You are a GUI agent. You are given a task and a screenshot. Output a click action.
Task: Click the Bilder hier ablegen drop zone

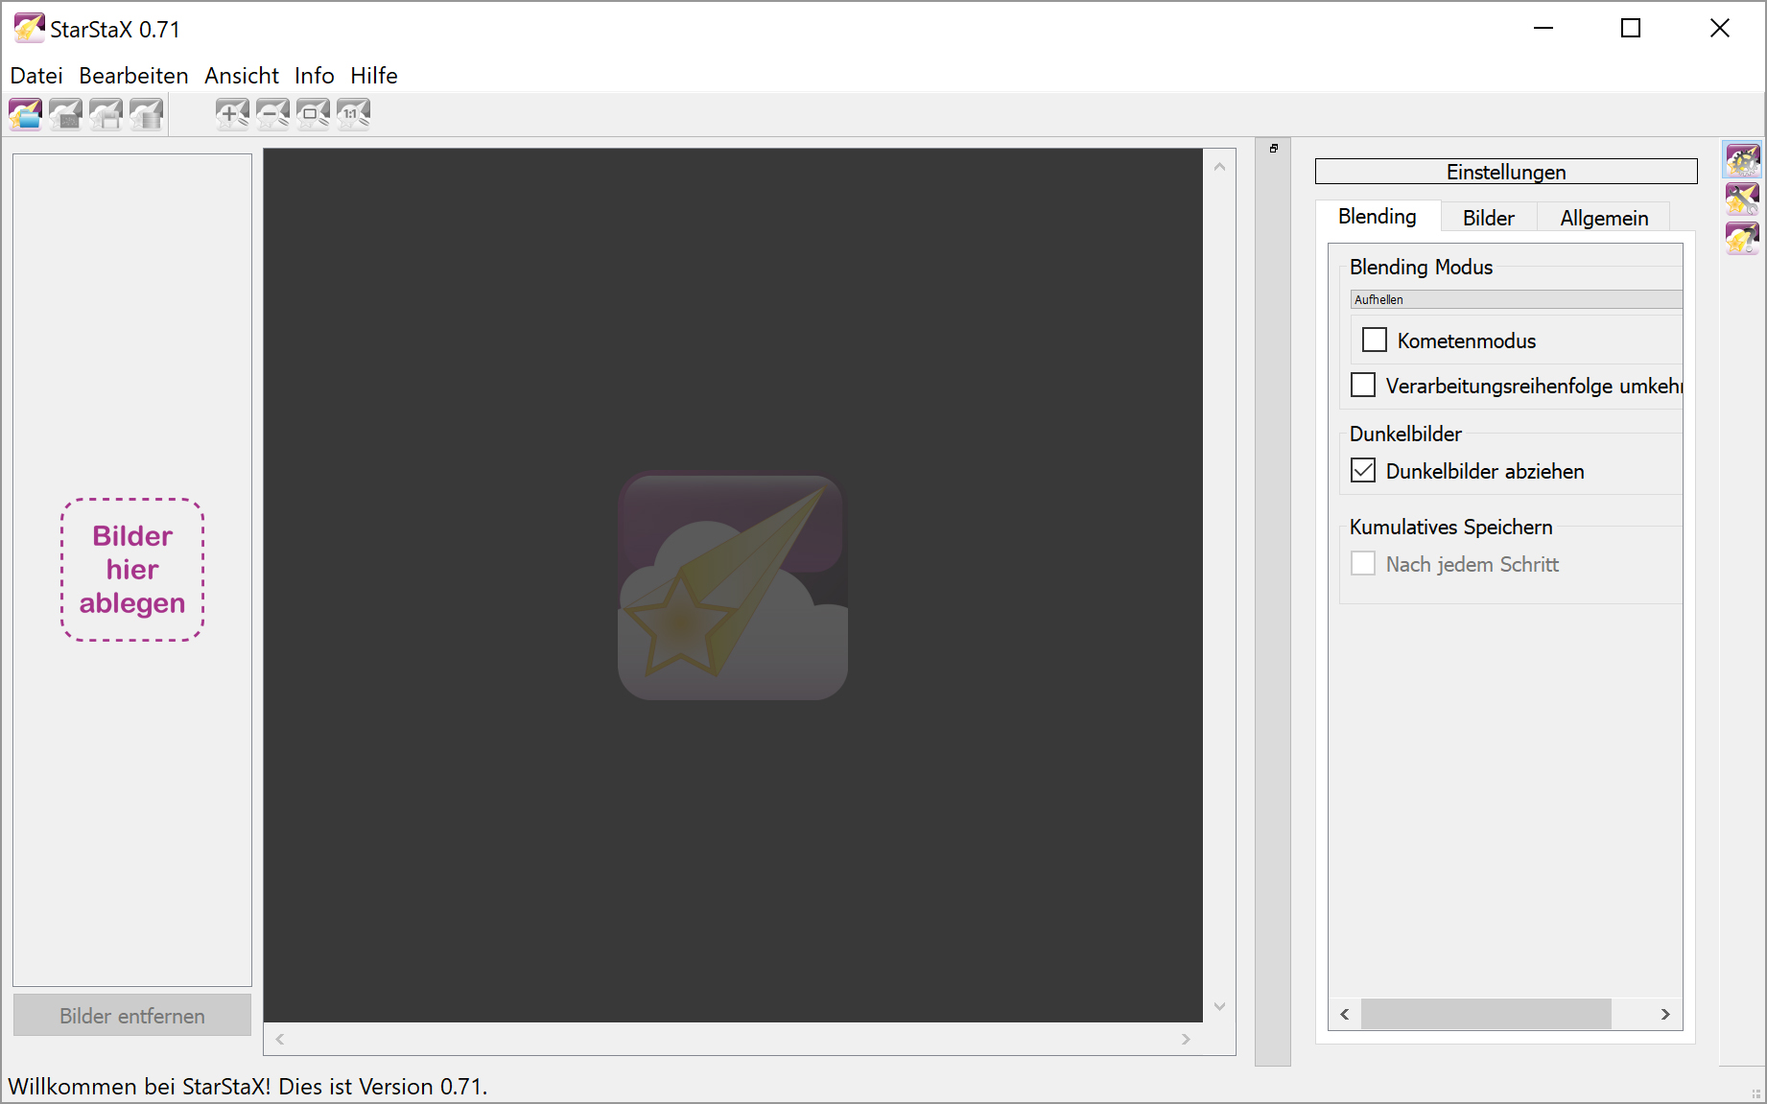click(132, 570)
